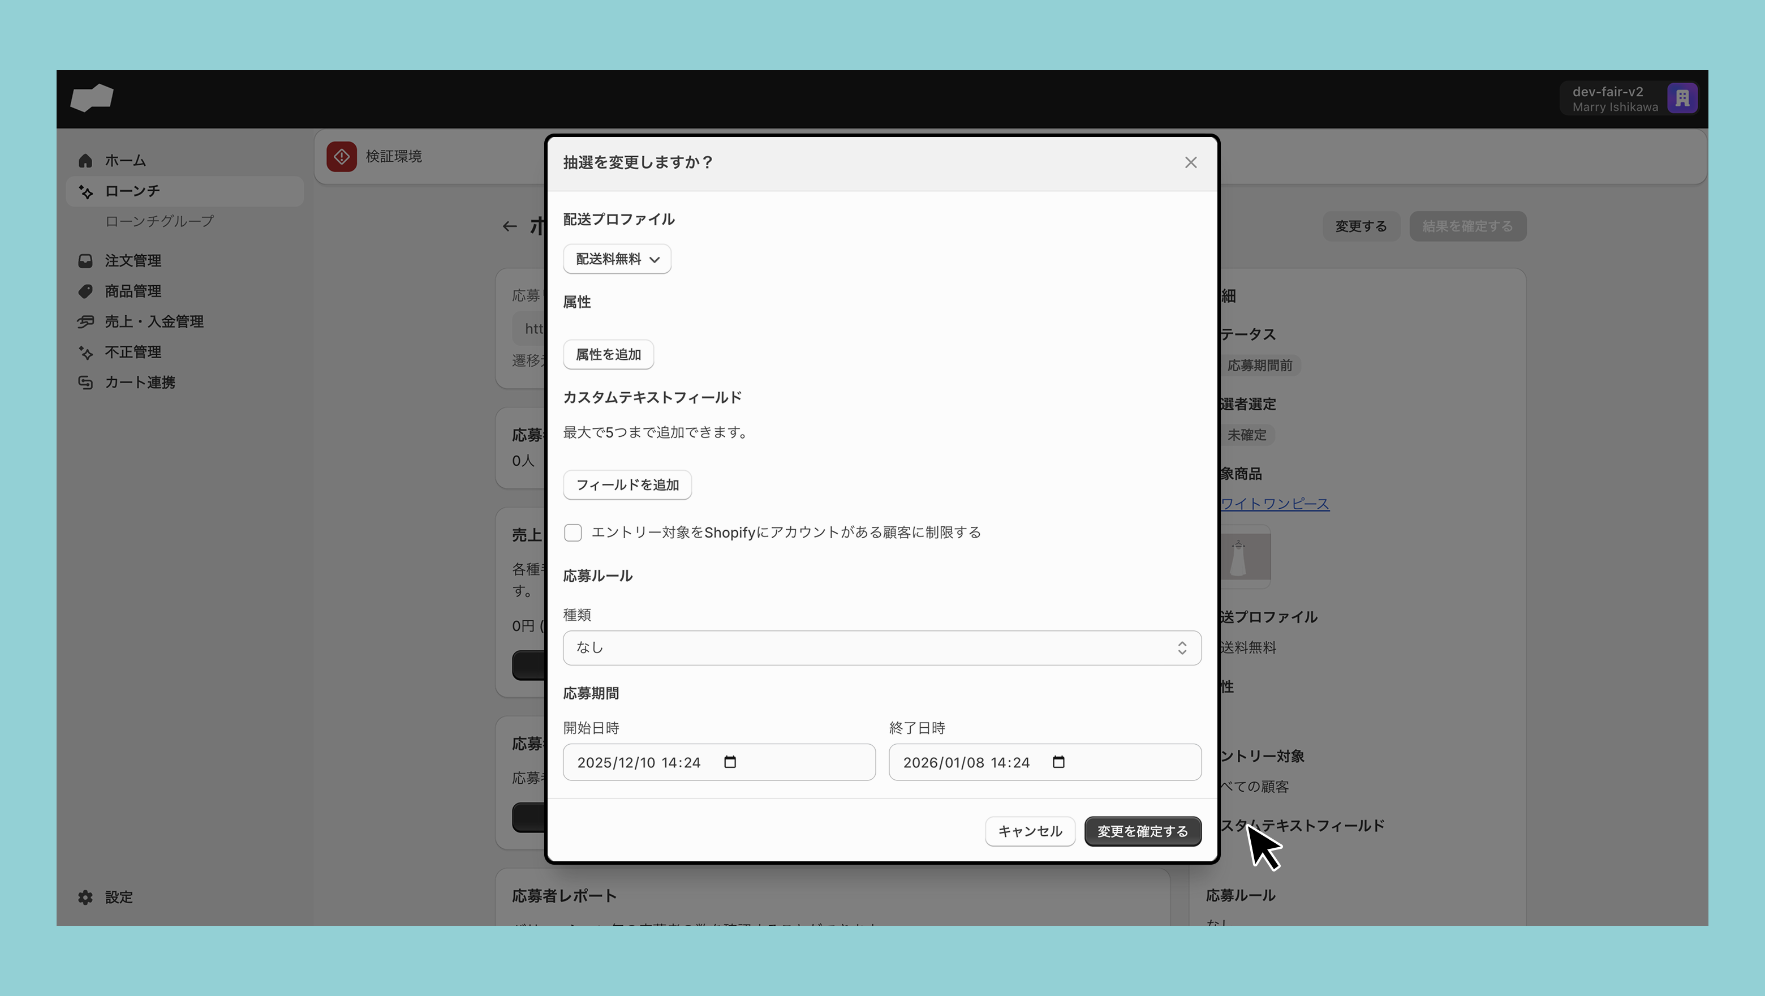Image resolution: width=1765 pixels, height=996 pixels.
Task: Confirm with the 変更を確定する button
Action: coord(1142,831)
